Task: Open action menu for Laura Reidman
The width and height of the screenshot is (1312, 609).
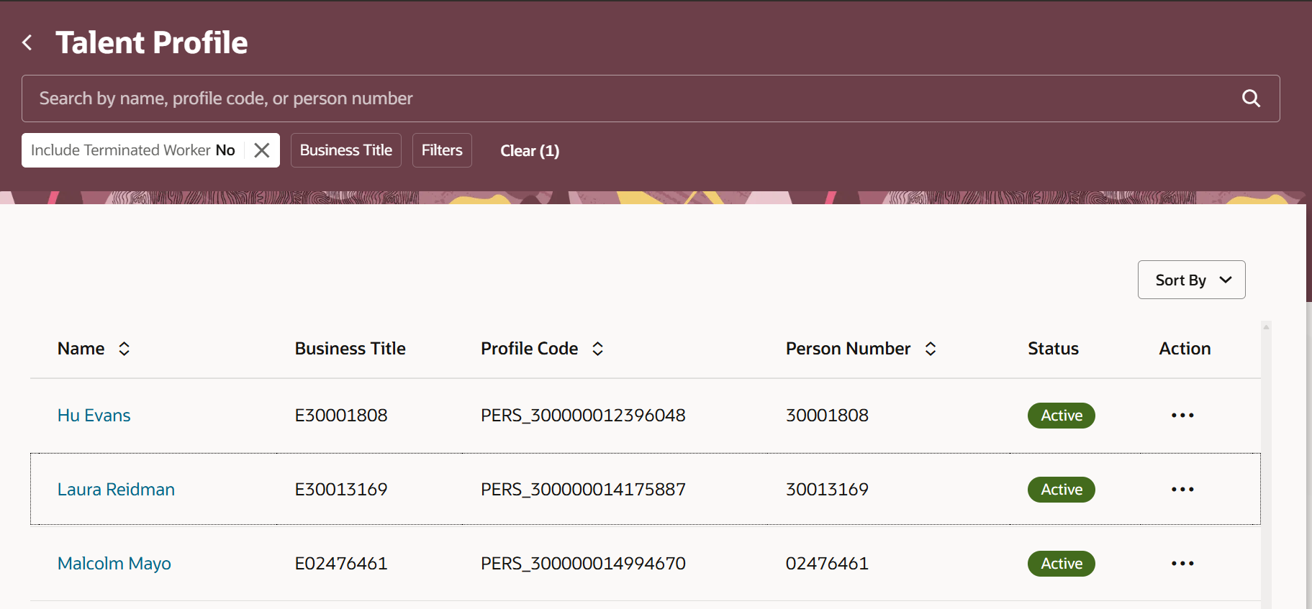Action: (x=1182, y=490)
